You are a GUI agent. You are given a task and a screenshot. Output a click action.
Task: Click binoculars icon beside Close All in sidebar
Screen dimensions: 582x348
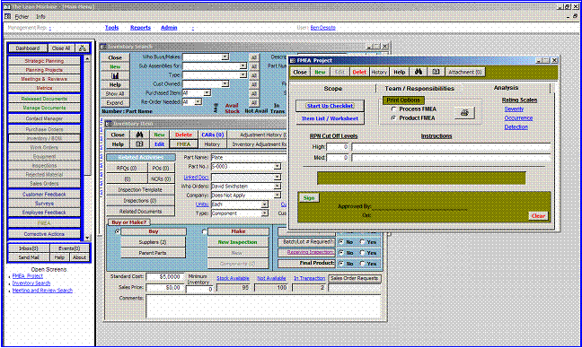83,48
